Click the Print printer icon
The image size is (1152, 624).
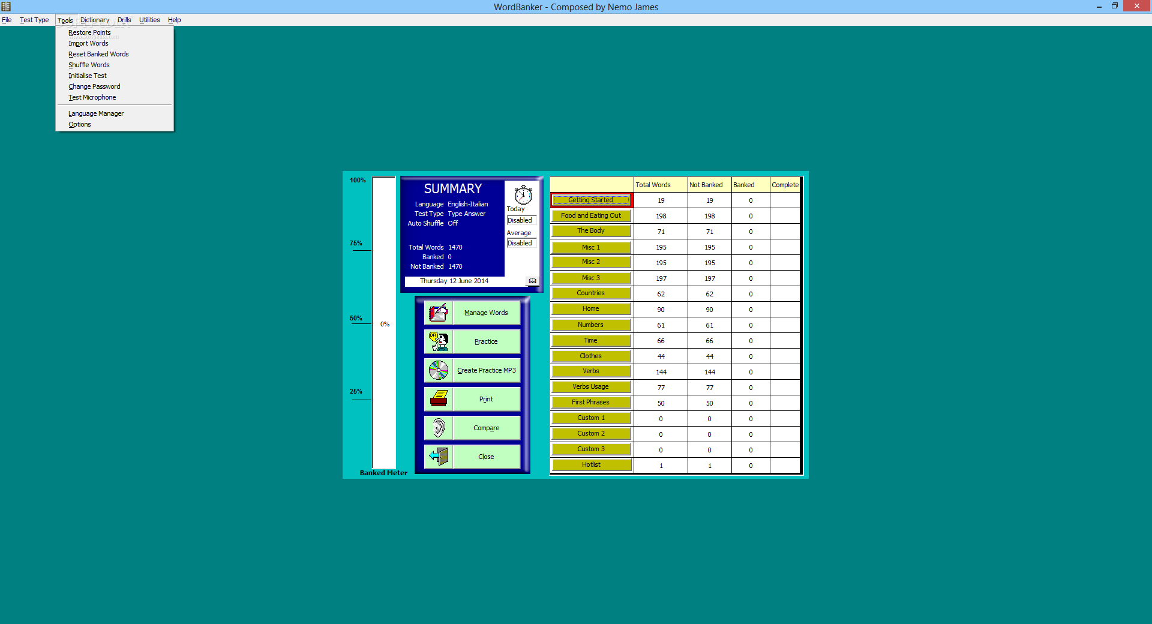tap(439, 399)
